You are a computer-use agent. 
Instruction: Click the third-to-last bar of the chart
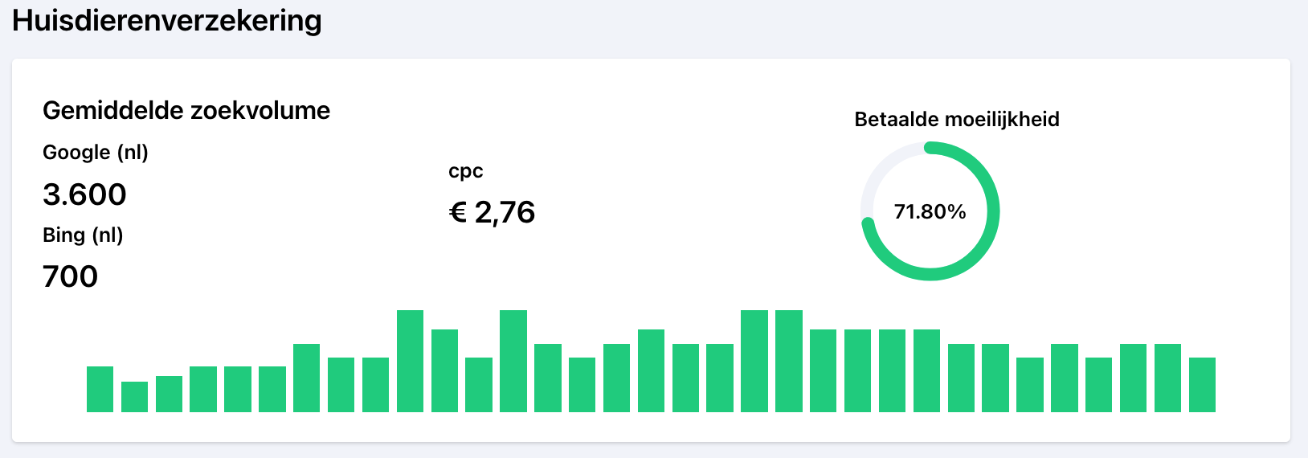click(1133, 378)
